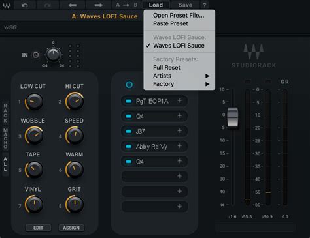Open the help question mark

[x=204, y=5]
